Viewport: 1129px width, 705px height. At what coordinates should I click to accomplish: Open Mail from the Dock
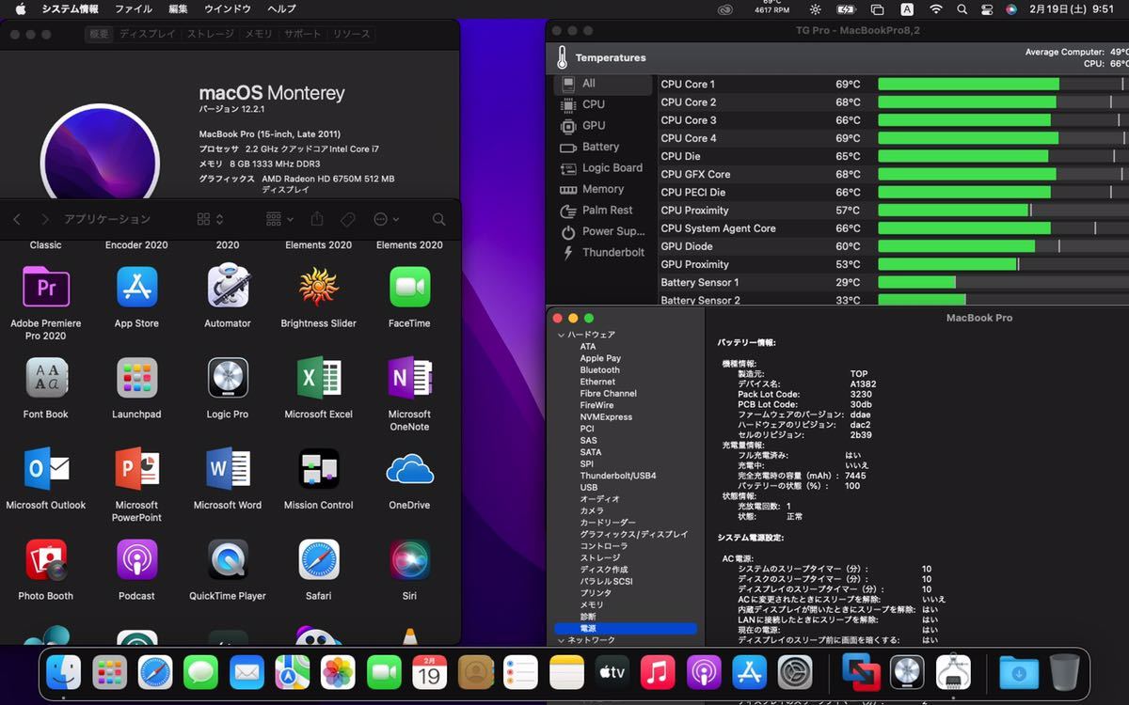(246, 672)
